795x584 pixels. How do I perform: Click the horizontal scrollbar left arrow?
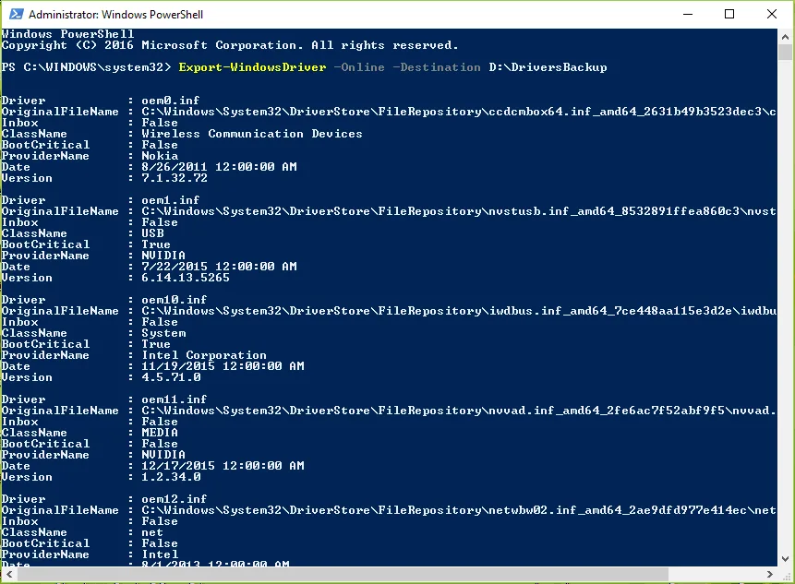(x=9, y=575)
